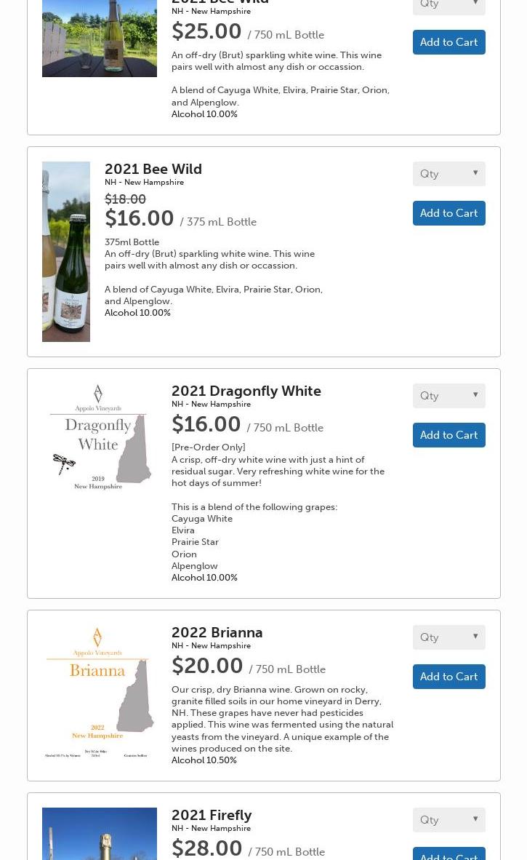The image size is (527, 860).
Task: Open the Qty dropdown for 2021 Dragonfly White
Action: pos(448,396)
